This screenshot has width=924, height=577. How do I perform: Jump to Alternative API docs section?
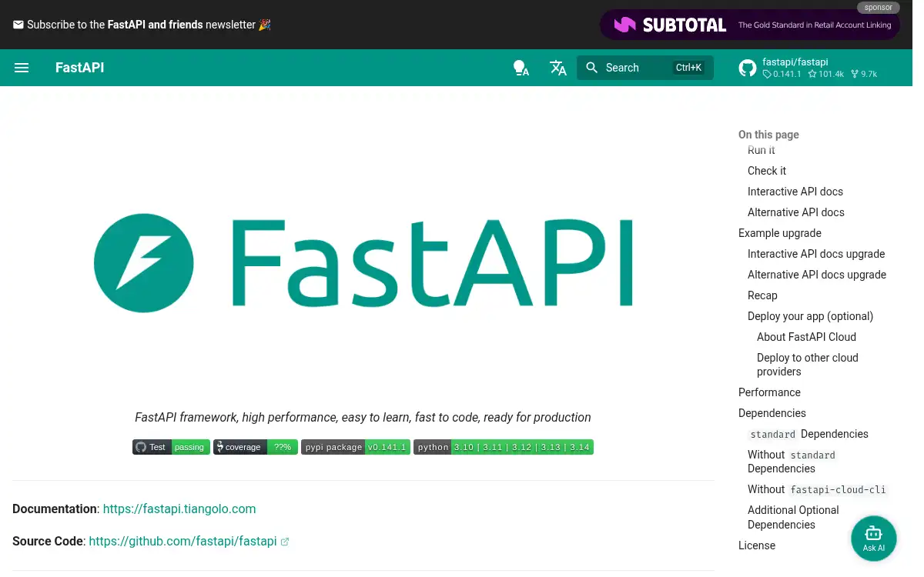pyautogui.click(x=796, y=212)
